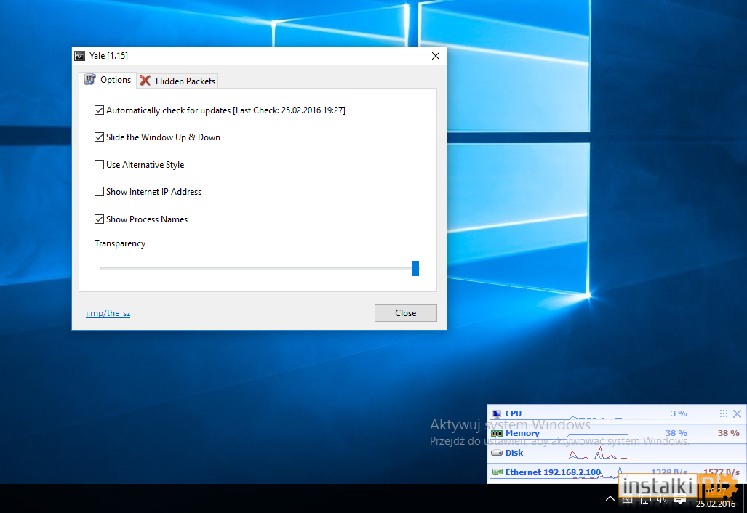Image resolution: width=747 pixels, height=513 pixels.
Task: Open the j.mp/the_sz link
Action: click(108, 313)
